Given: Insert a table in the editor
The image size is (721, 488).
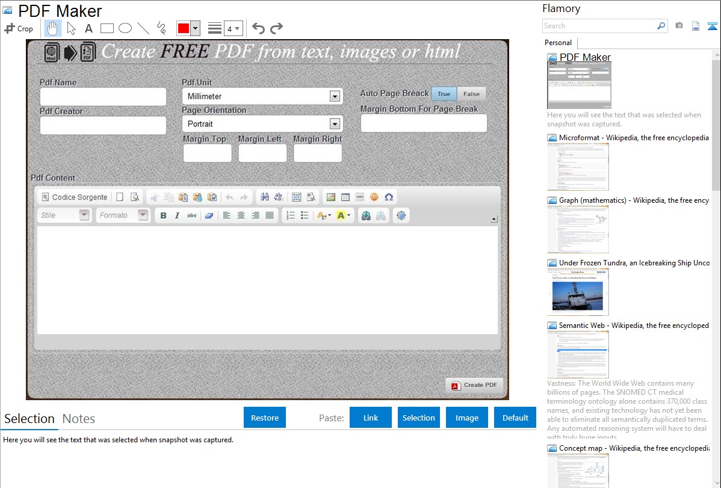Looking at the screenshot, I should point(345,197).
